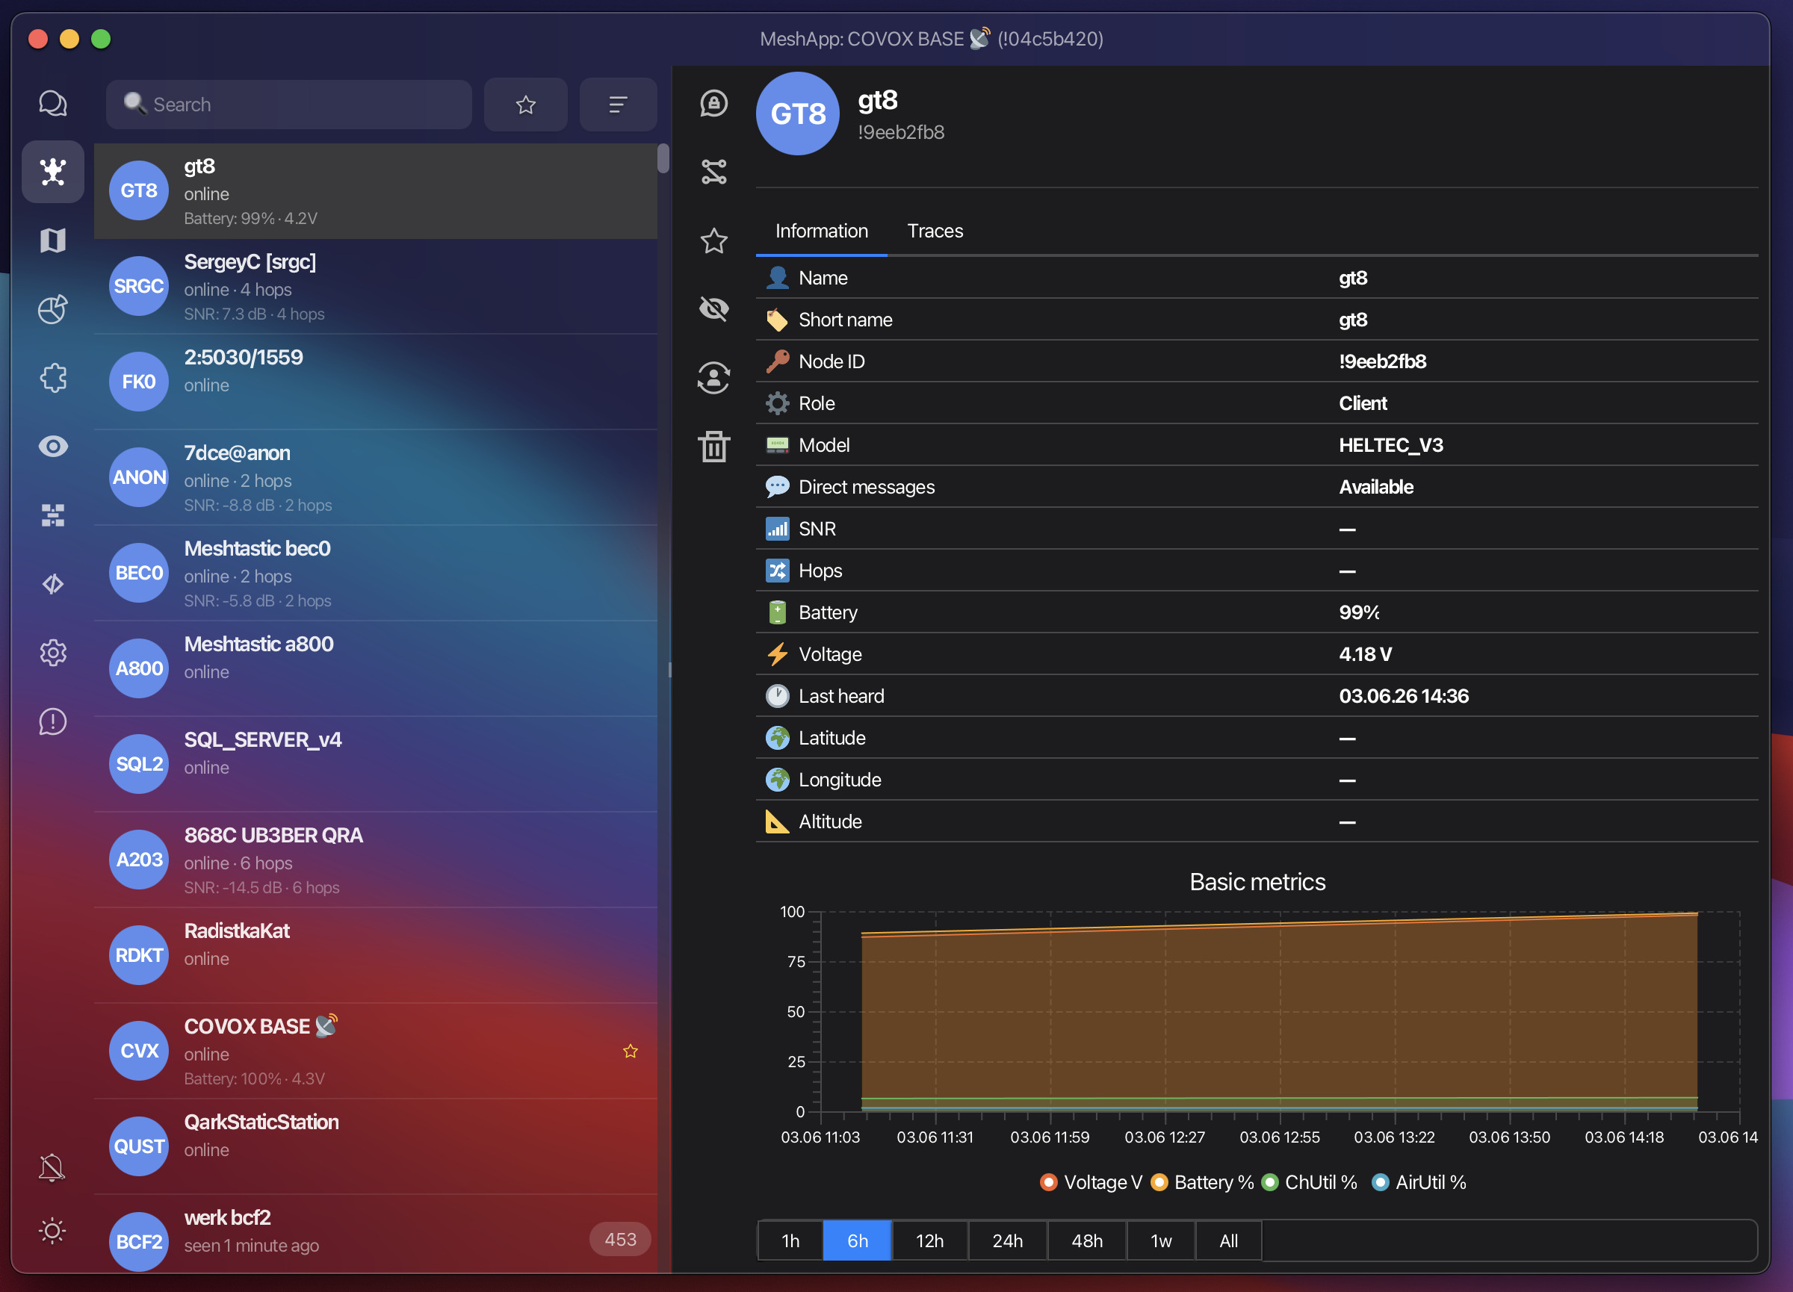This screenshot has height=1292, width=1793.
Task: Select the 12h chart range
Action: [929, 1240]
